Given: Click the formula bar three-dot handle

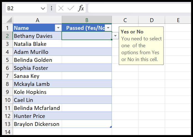Looking at the screenshot, I should pyautogui.click(x=52, y=9).
